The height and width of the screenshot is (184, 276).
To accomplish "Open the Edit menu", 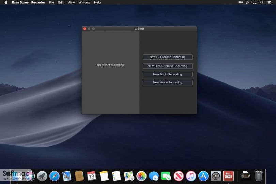I will click(61, 2).
